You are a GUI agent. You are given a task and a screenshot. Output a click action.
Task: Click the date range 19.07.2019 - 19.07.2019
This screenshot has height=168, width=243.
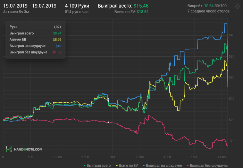[x=30, y=6]
